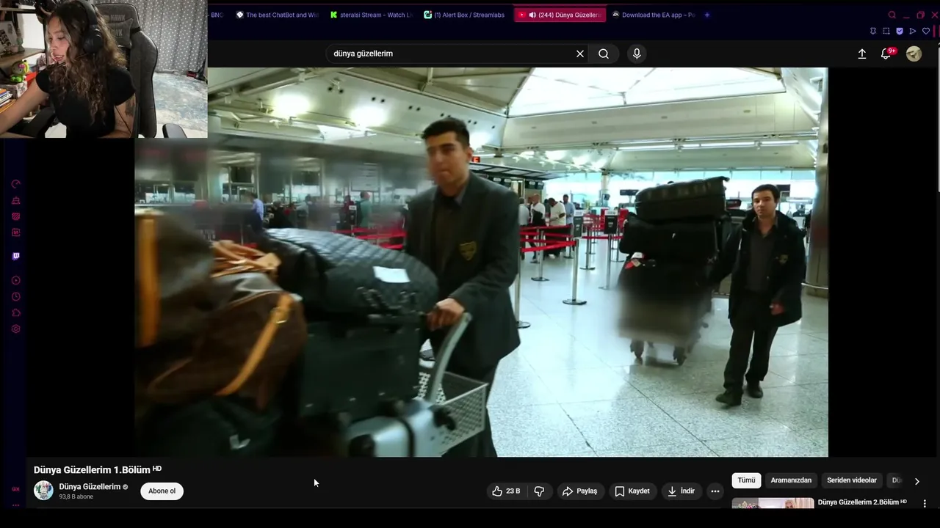Open the Twitch sidebar icon
The image size is (940, 528).
coord(16,256)
